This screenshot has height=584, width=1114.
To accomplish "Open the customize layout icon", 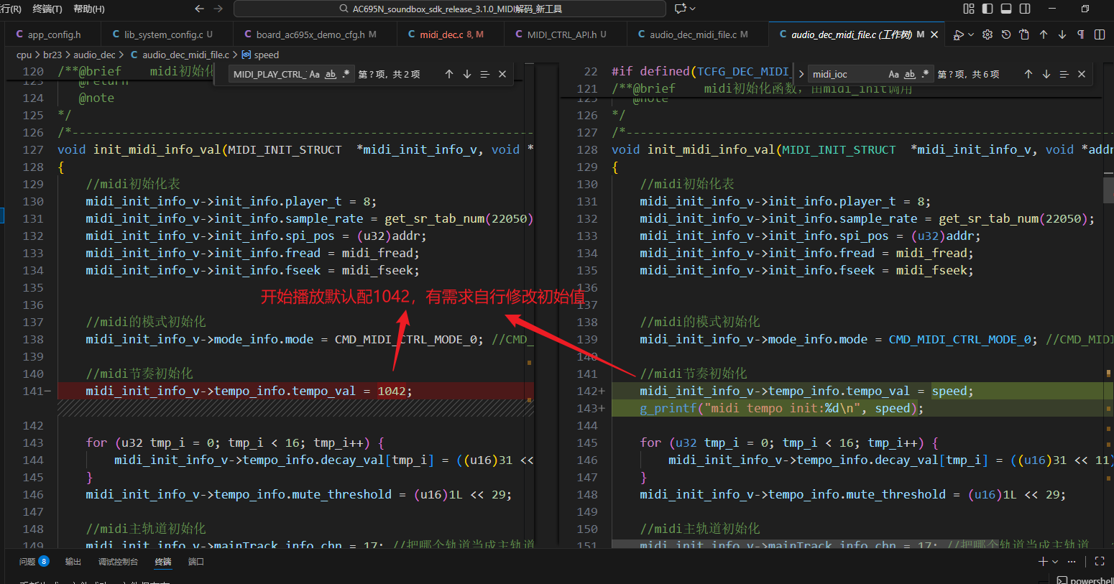I will click(x=969, y=9).
